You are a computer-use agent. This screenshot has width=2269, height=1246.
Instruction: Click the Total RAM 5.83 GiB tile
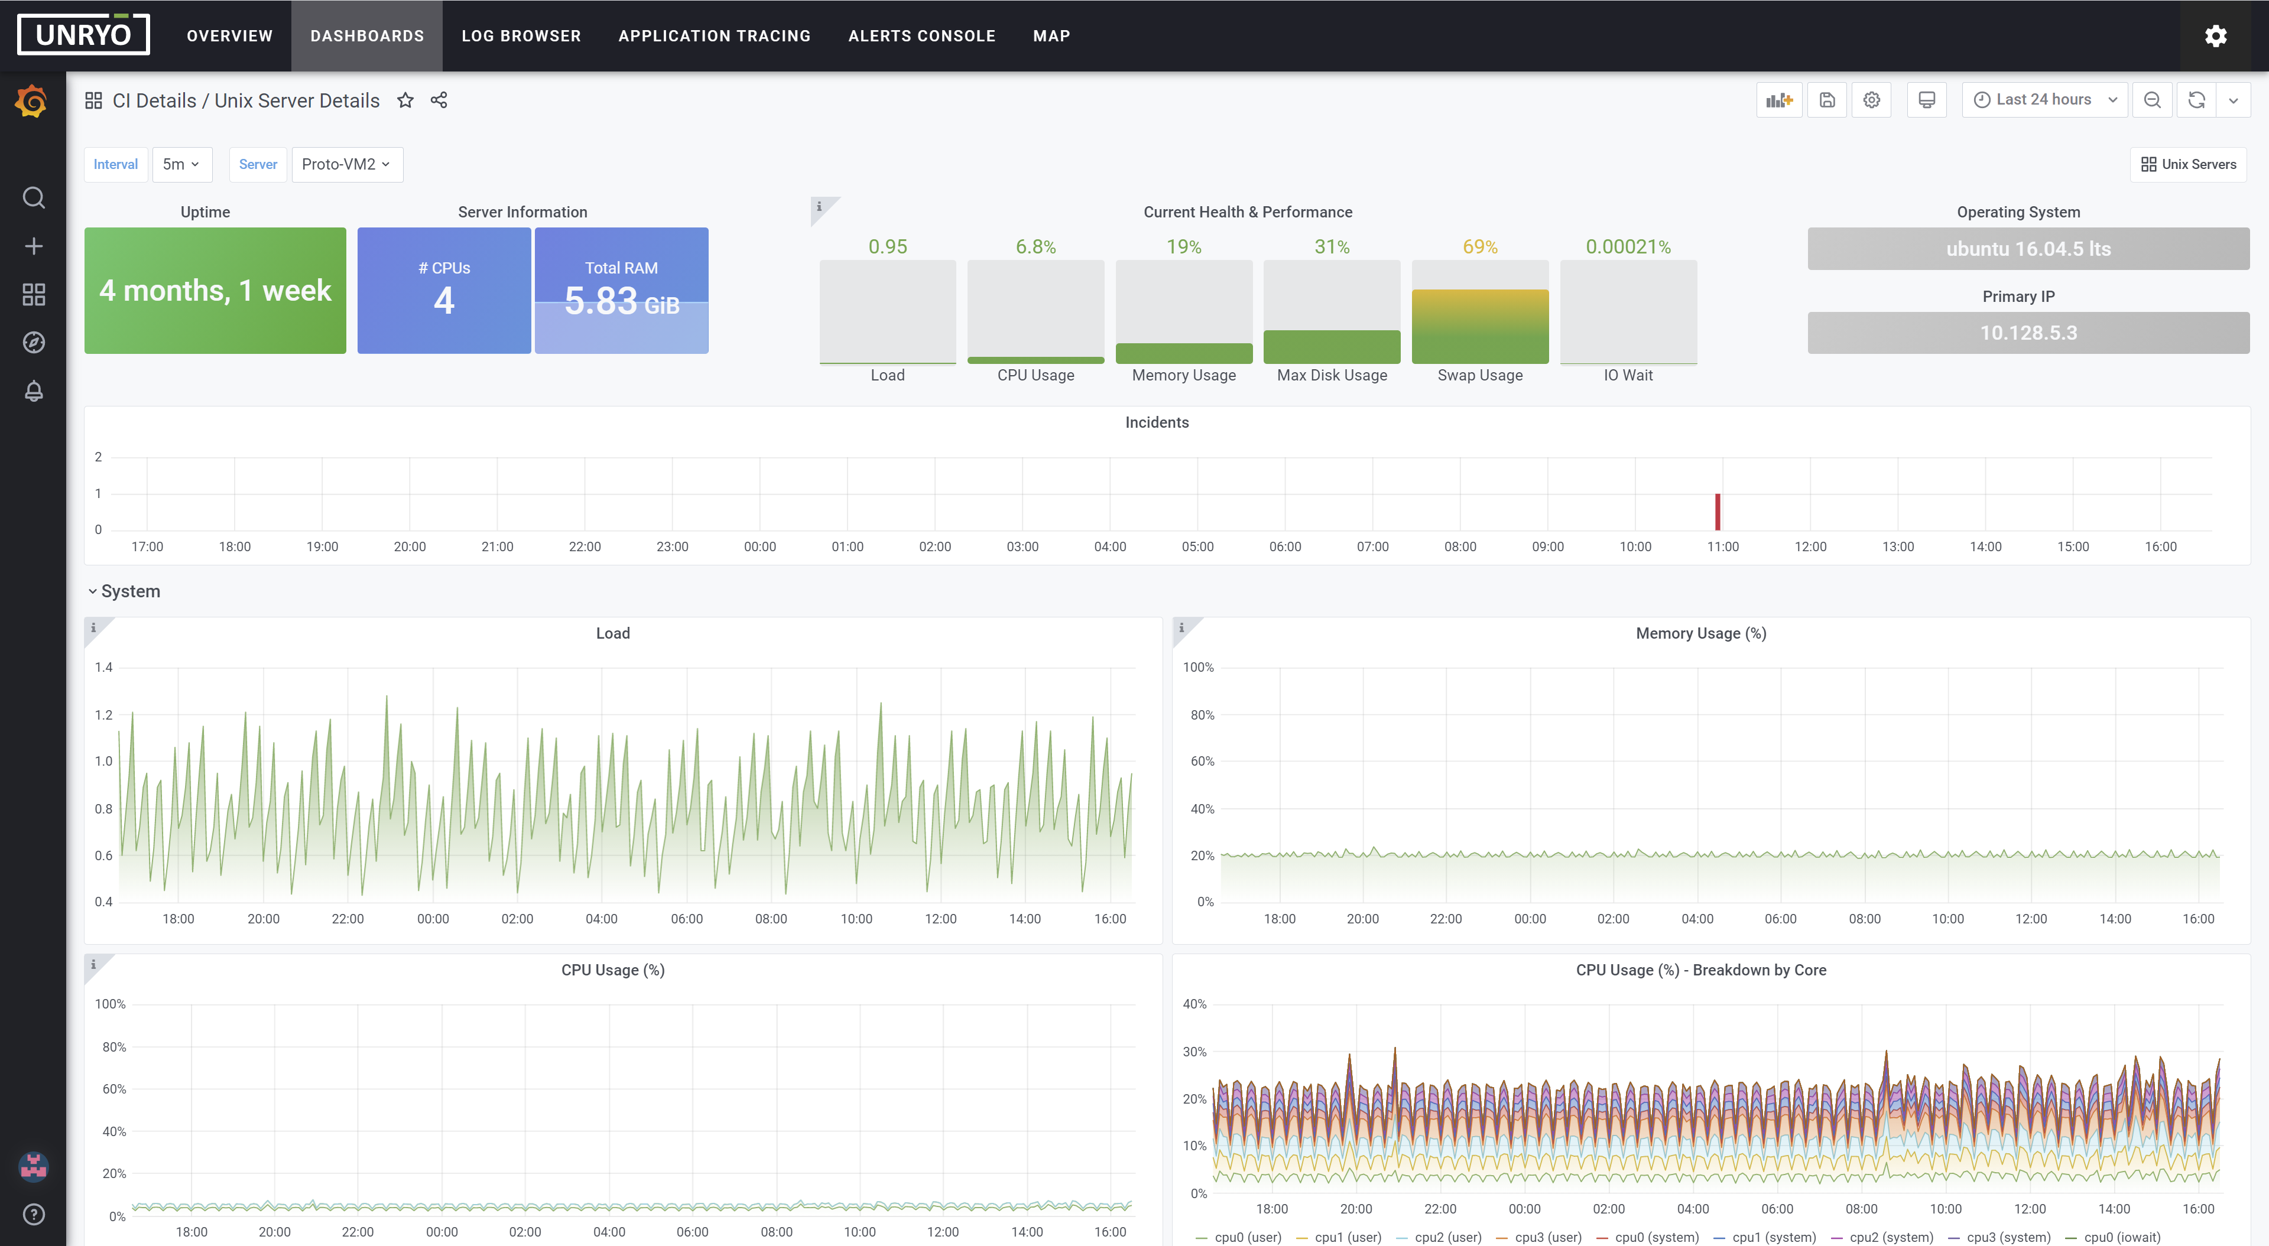[621, 291]
